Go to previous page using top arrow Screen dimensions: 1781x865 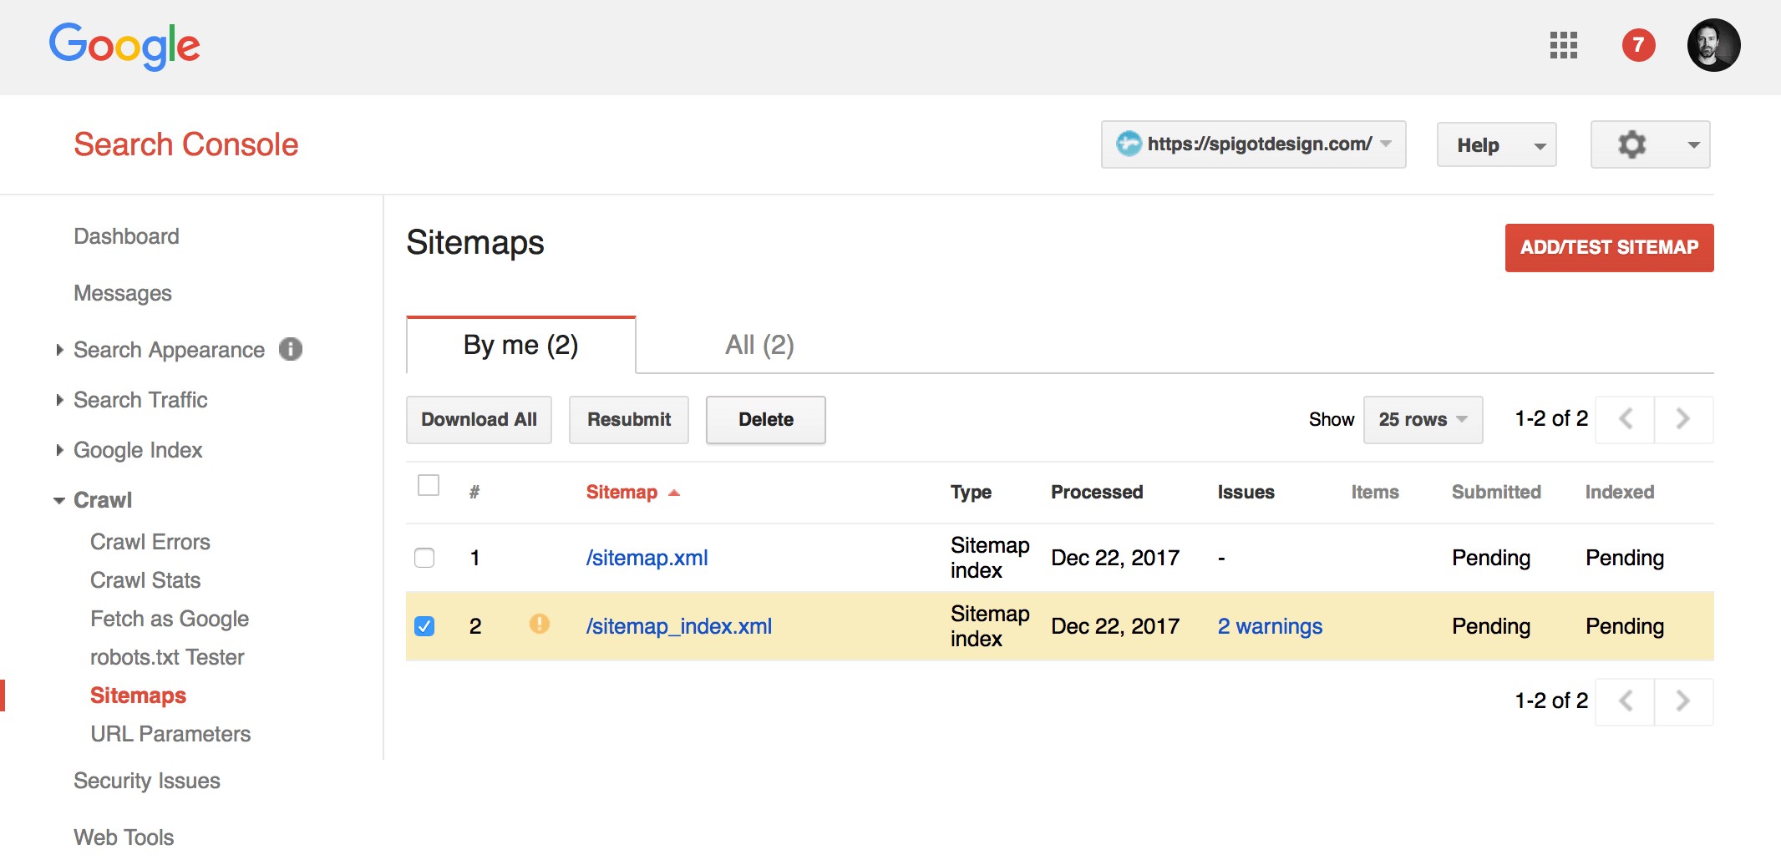(1625, 419)
